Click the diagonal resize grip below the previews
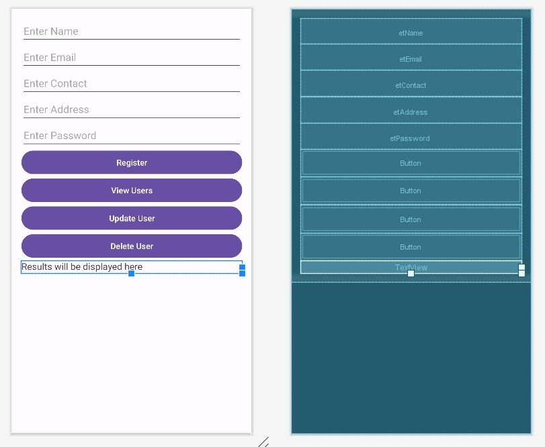The width and height of the screenshot is (545, 447). (x=264, y=442)
